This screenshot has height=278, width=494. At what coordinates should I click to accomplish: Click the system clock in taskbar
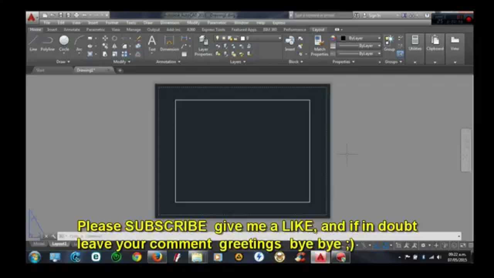pyautogui.click(x=457, y=257)
